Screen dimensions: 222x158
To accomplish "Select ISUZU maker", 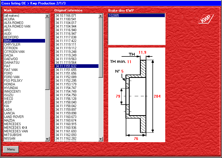I will (x=24, y=95).
